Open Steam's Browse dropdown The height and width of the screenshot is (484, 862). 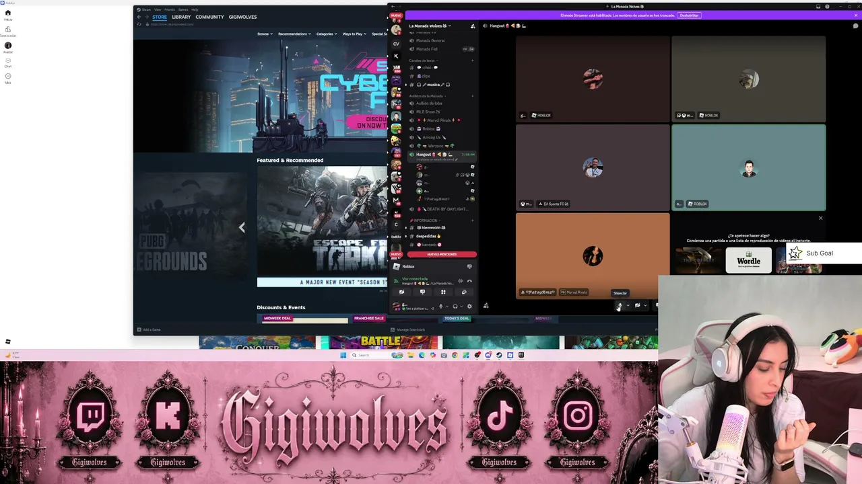[265, 34]
